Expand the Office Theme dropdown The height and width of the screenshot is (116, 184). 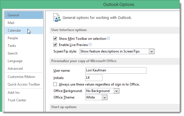[x=105, y=97]
